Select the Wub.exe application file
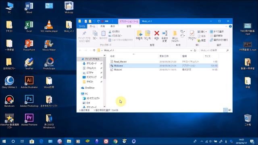The height and width of the screenshot is (145, 258). click(164, 66)
